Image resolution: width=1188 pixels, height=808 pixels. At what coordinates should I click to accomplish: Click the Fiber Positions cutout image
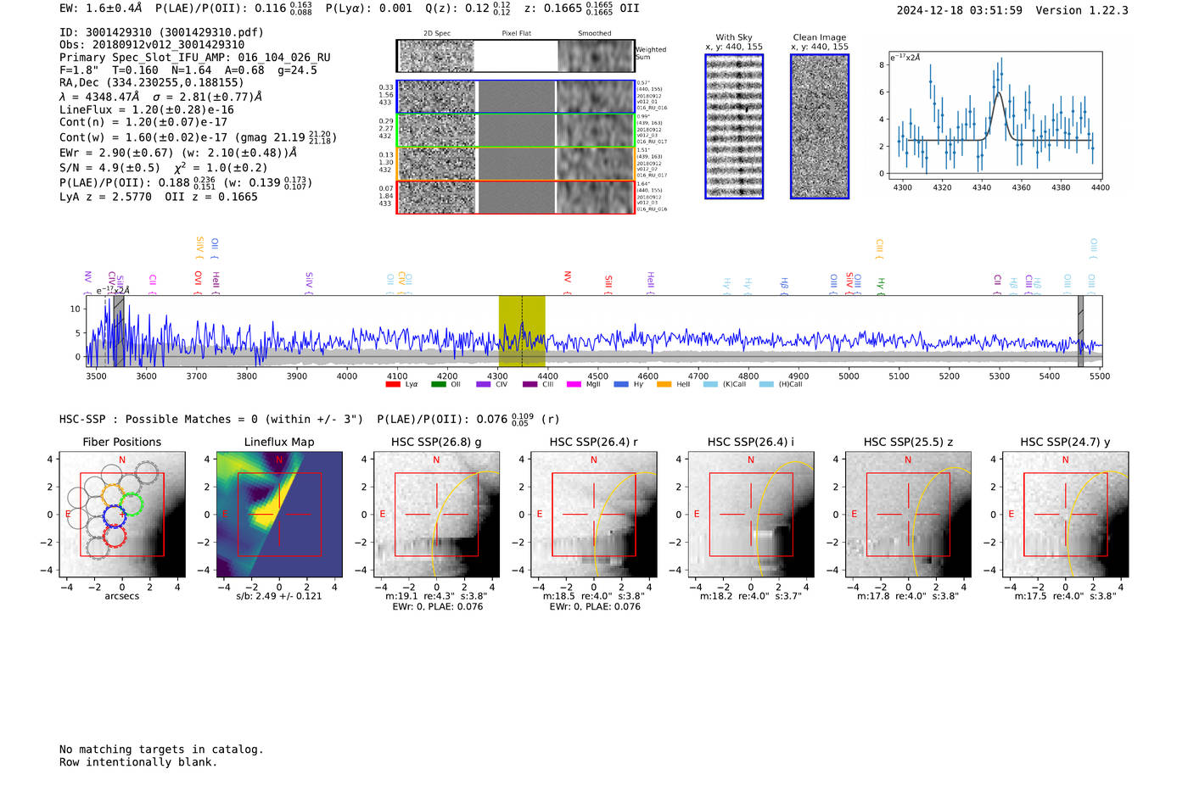click(122, 515)
